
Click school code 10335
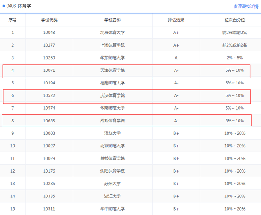tap(49, 196)
